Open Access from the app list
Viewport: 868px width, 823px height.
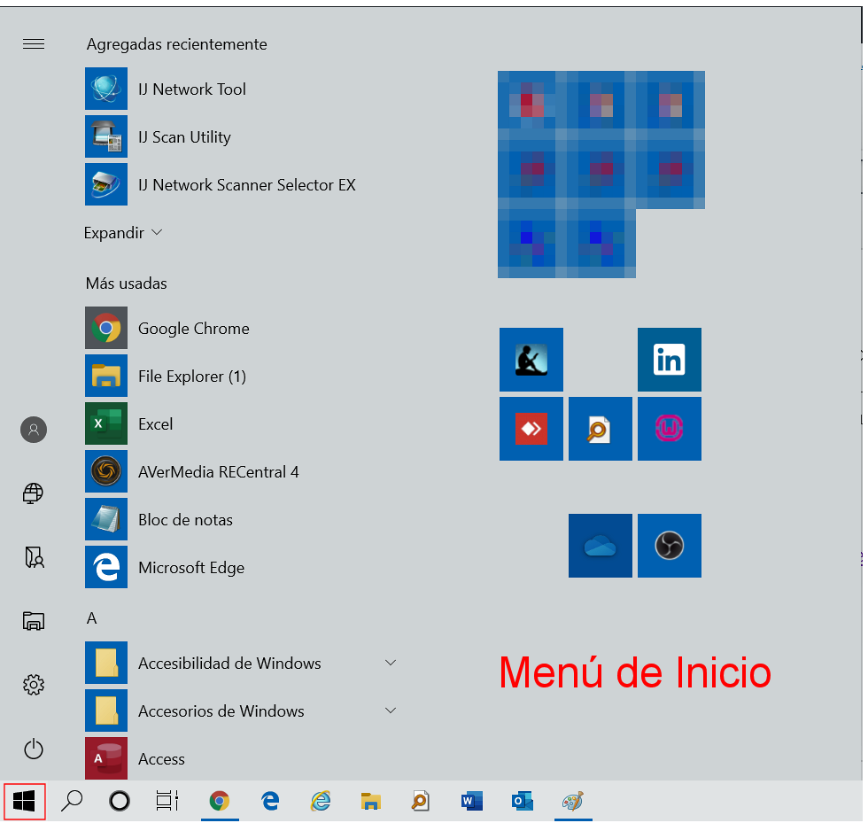coord(106,758)
